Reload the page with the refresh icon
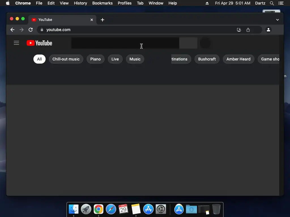The height and width of the screenshot is (217, 290). (31, 30)
